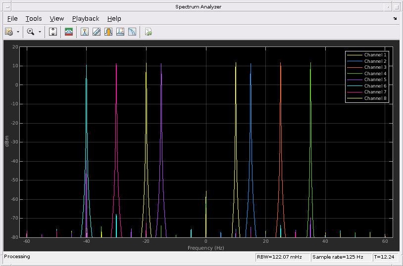
Task: Open the Tools menu
Action: (34, 19)
